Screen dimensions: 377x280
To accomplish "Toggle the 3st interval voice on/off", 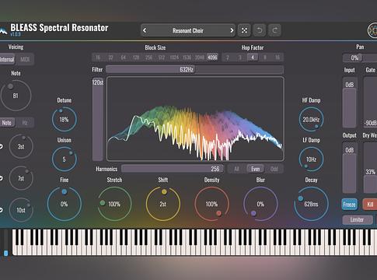I will (2, 146).
